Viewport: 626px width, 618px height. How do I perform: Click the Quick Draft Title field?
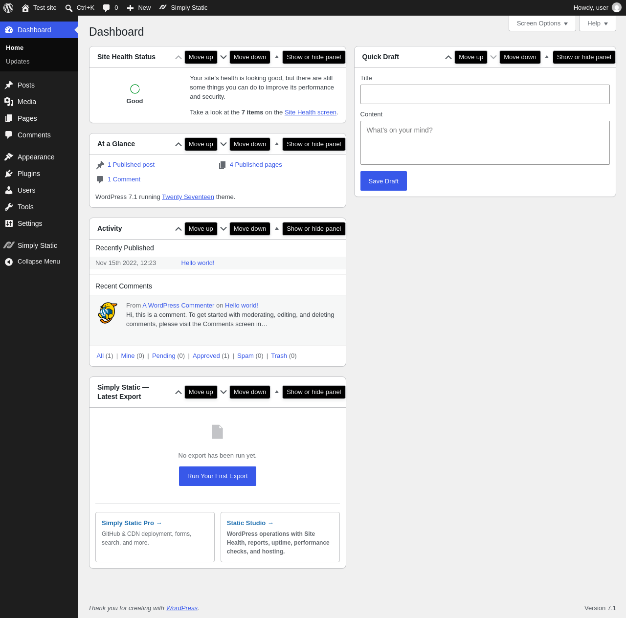point(485,94)
